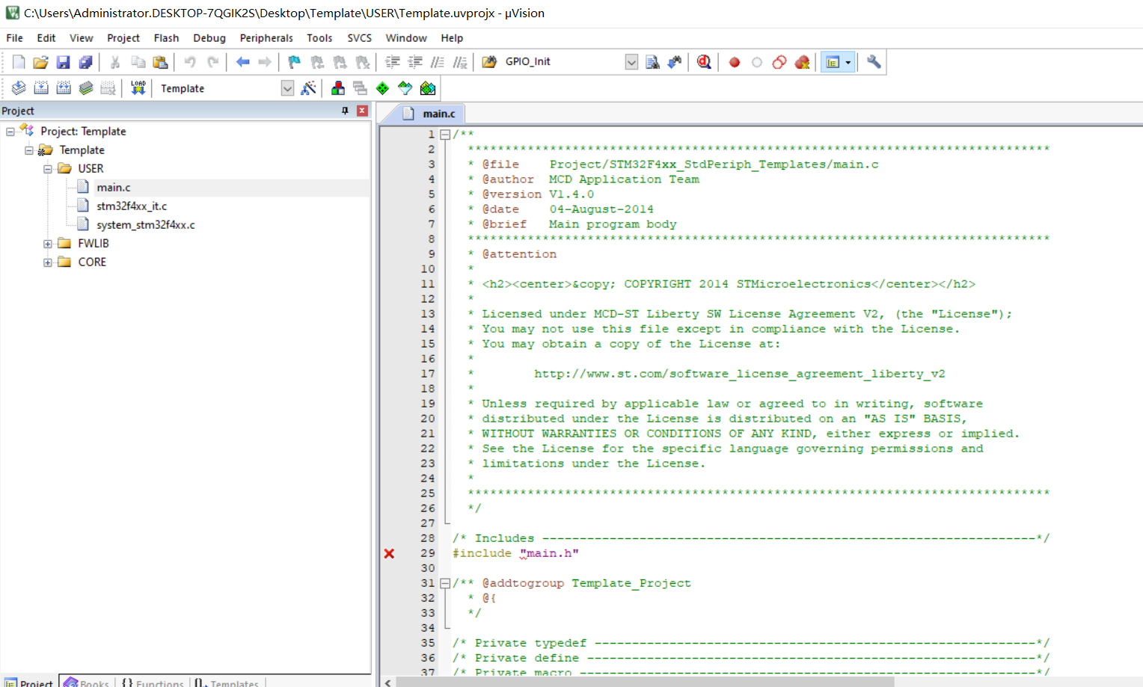Collapse the comment block fold at line 1
The height and width of the screenshot is (687, 1143).
pyautogui.click(x=445, y=135)
